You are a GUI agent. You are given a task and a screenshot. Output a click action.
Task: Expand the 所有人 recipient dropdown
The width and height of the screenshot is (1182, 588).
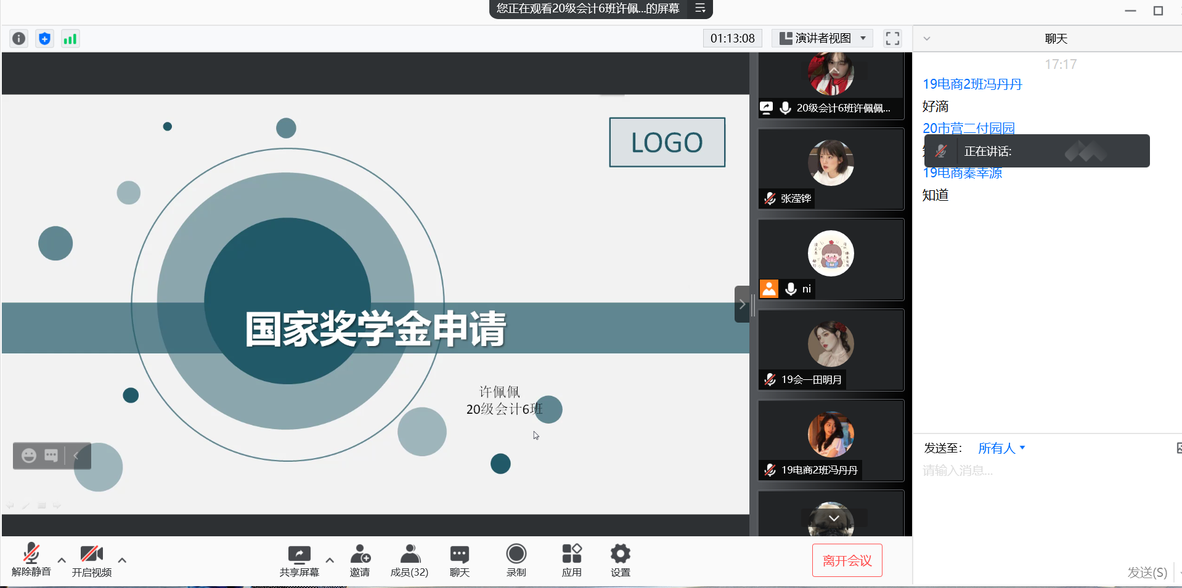pos(1001,448)
